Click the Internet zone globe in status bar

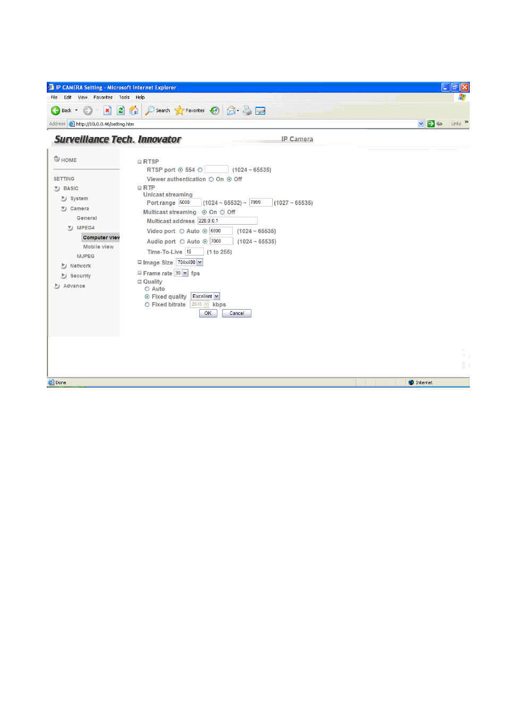(x=411, y=382)
